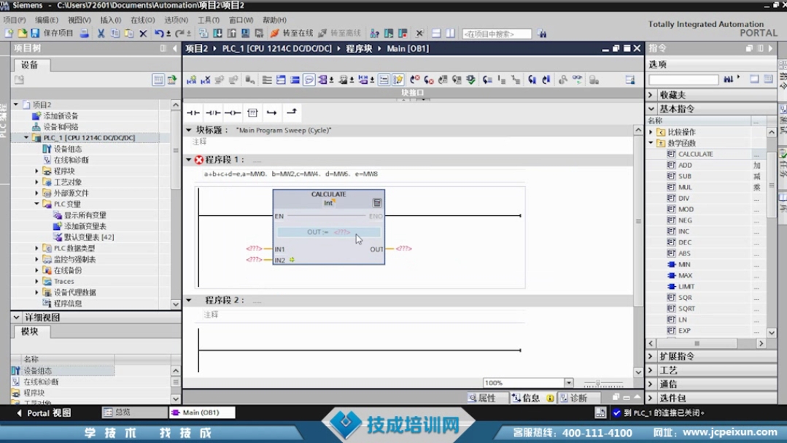Image resolution: width=787 pixels, height=443 pixels.
Task: Select 默认变量表 [42] tree item
Action: point(89,237)
